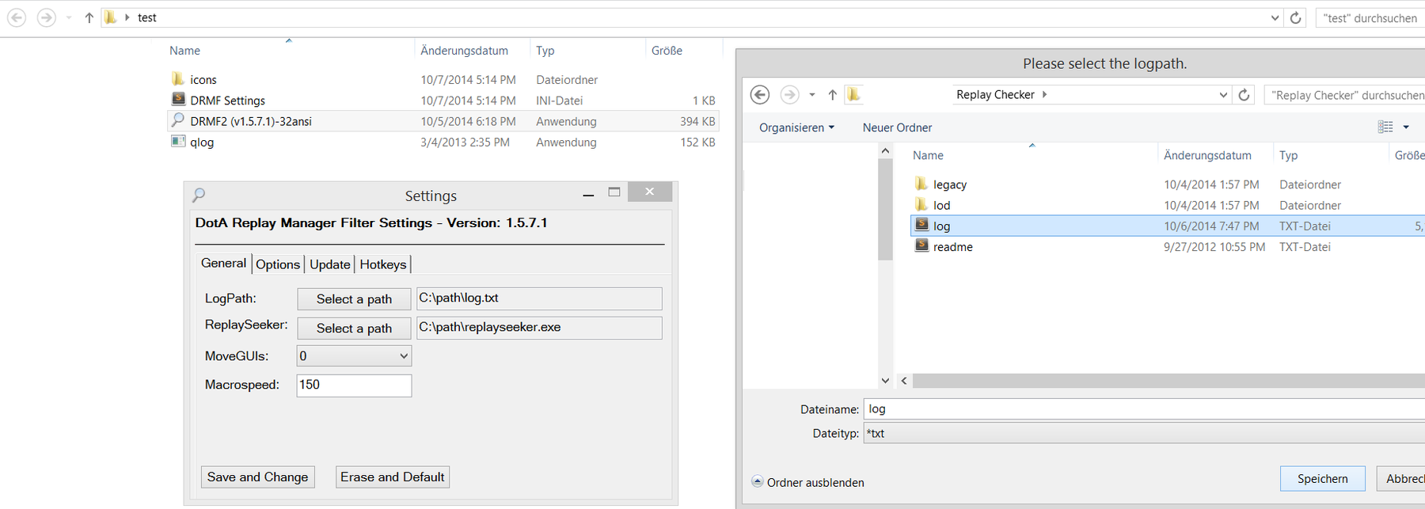This screenshot has height=509, width=1425.
Task: Click Select a path for LogPath
Action: (x=354, y=299)
